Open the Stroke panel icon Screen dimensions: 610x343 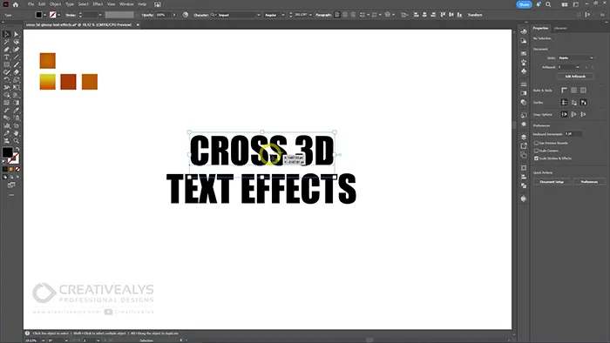[x=524, y=84]
